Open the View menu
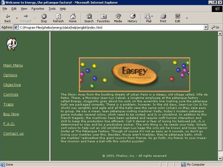223x167 pixels. [24, 9]
